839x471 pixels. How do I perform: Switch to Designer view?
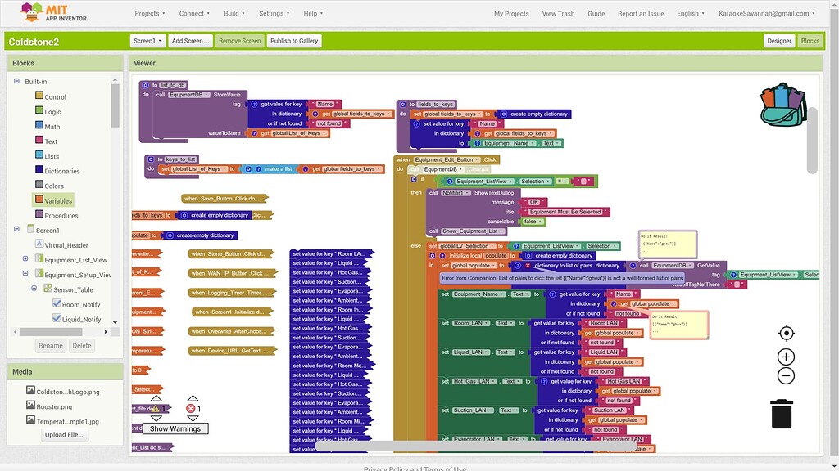(778, 40)
